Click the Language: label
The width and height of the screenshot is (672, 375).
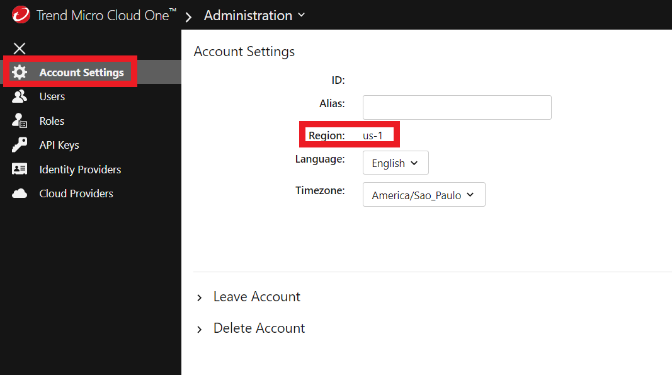point(320,159)
